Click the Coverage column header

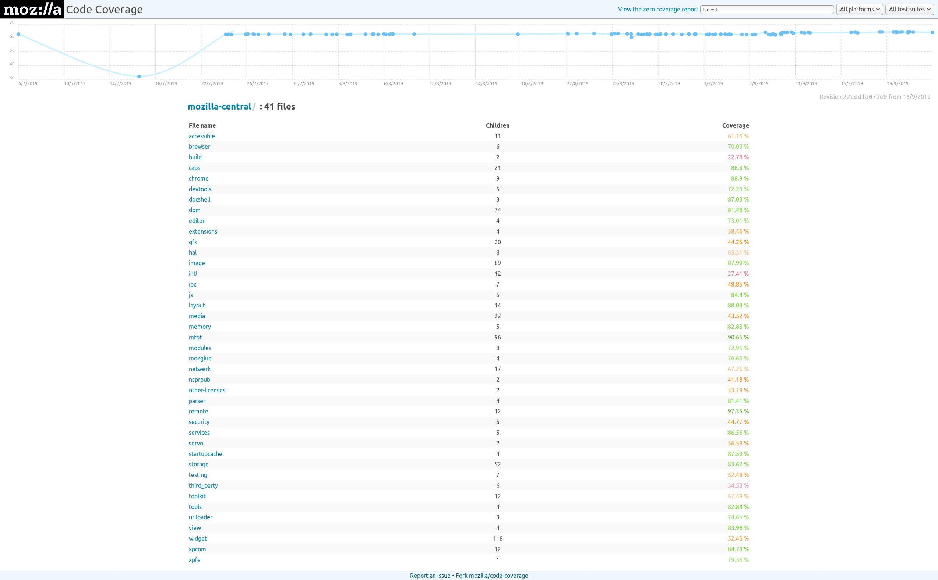735,125
